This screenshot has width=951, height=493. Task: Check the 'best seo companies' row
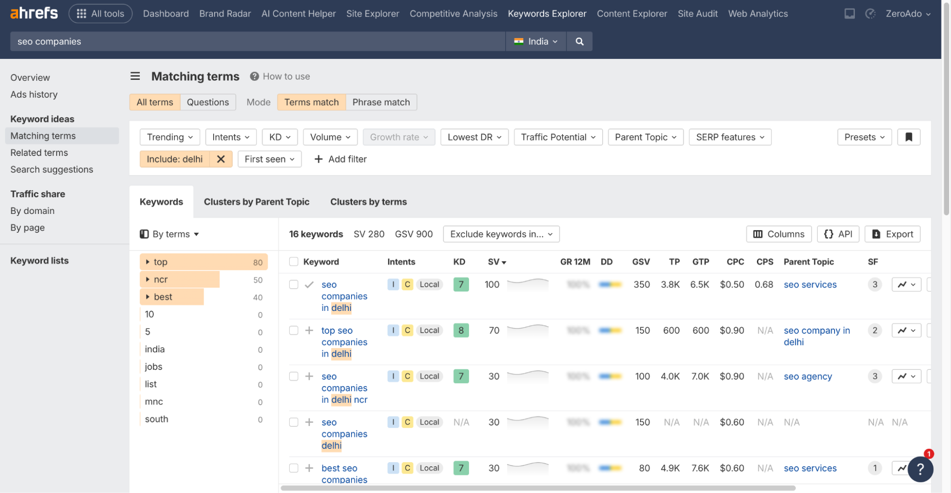294,468
